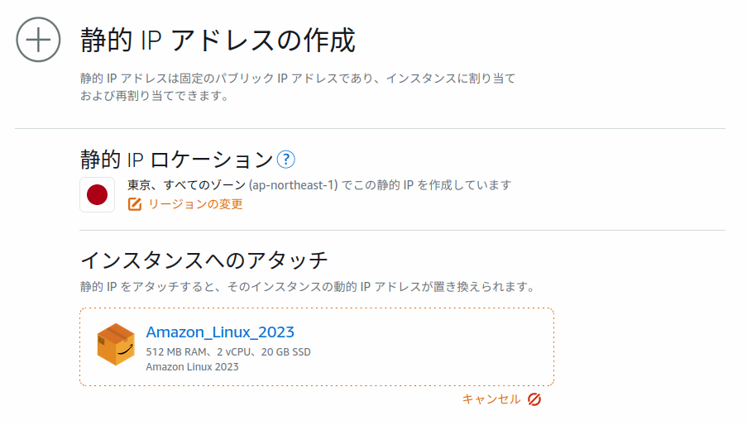Click the Japan flag region icon
Image resolution: width=747 pixels, height=425 pixels.
point(98,195)
